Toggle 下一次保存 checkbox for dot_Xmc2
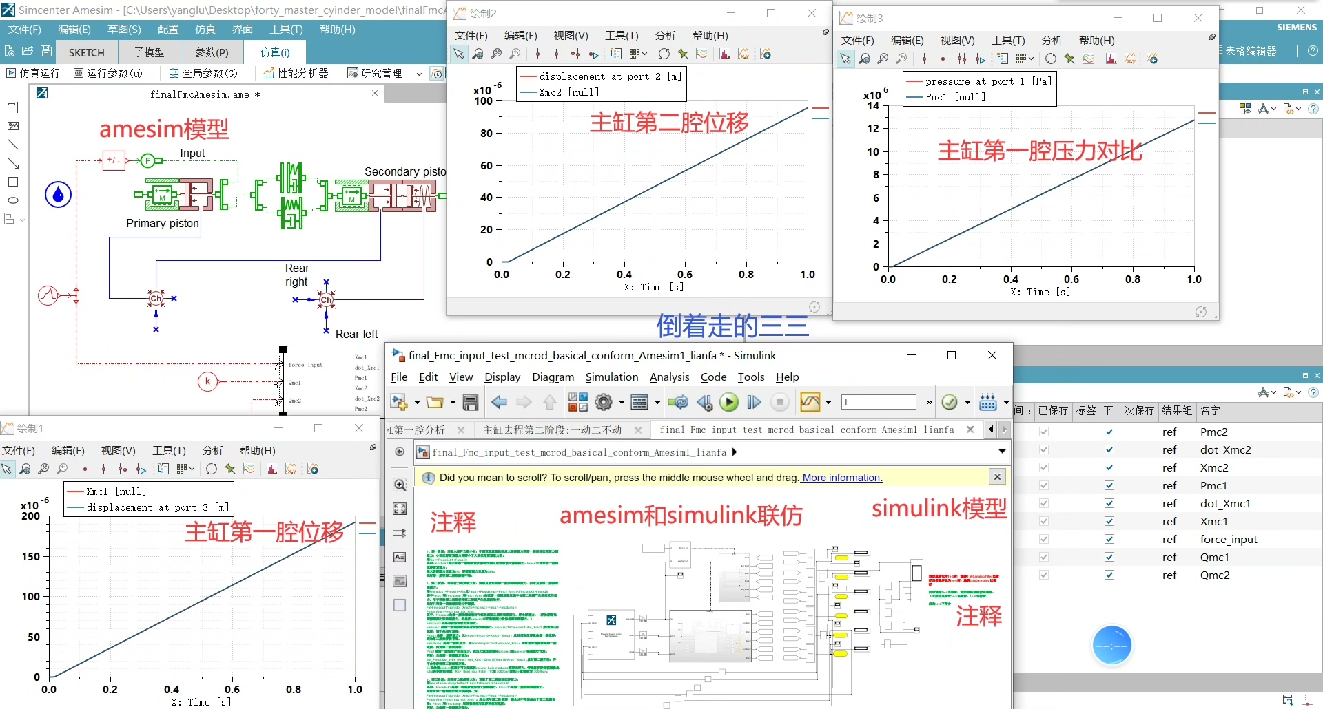 click(x=1109, y=449)
